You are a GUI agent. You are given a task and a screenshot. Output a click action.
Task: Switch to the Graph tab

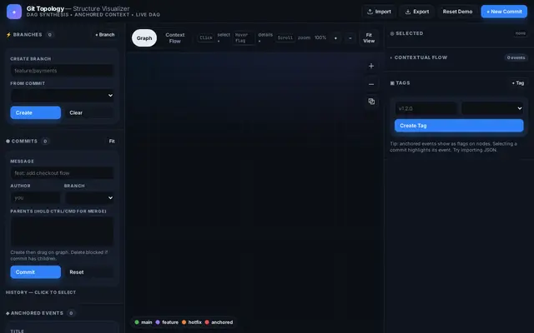click(x=144, y=38)
